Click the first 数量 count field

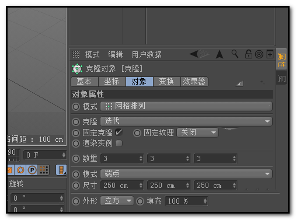coord(122,158)
